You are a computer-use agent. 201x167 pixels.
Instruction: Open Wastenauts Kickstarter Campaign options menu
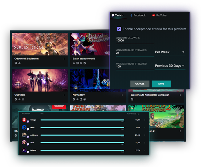tap(180, 95)
